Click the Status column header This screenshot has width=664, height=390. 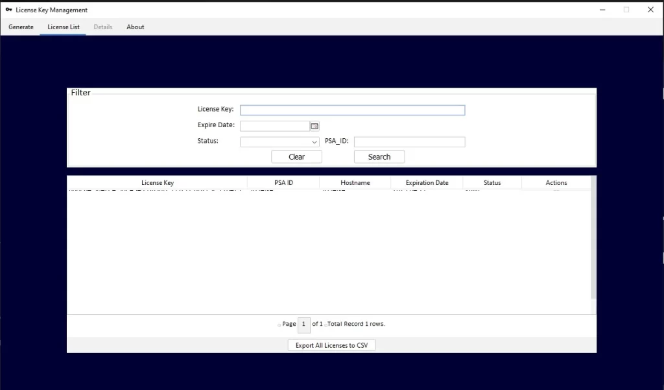[x=492, y=183]
